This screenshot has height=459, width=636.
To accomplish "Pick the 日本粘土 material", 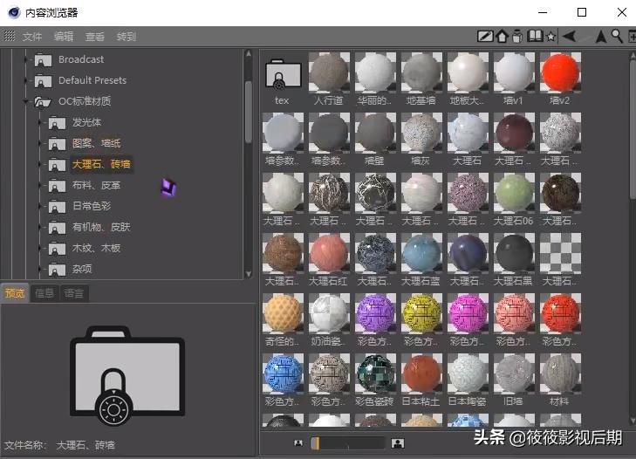I will [x=421, y=373].
